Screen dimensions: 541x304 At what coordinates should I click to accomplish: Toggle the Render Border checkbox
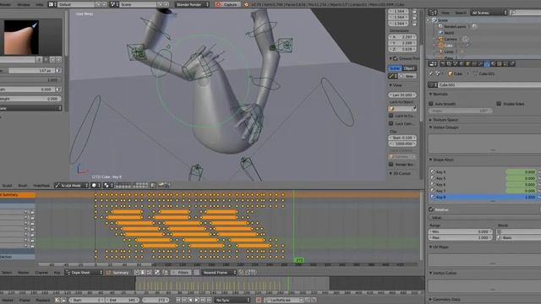coord(391,165)
